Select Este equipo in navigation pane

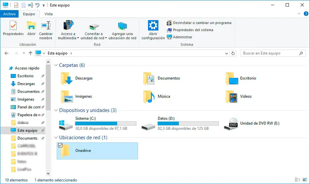pos(27,130)
